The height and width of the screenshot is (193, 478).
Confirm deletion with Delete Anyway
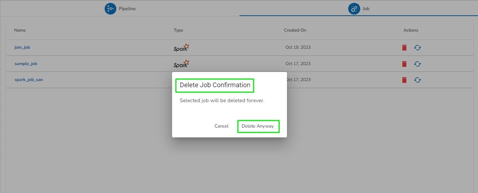[258, 126]
